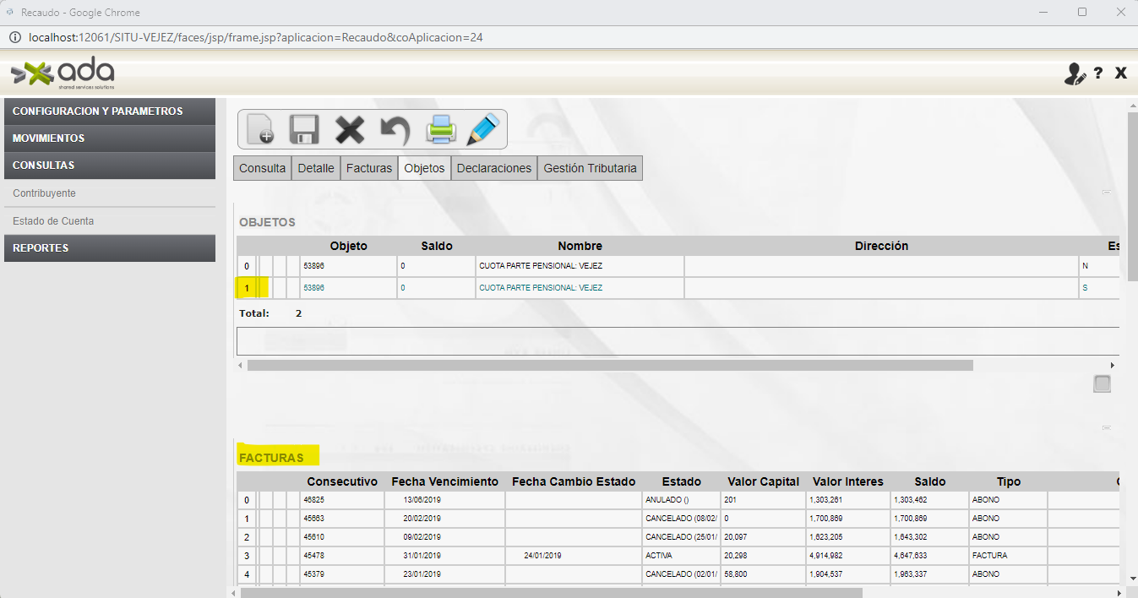The image size is (1138, 598).
Task: Switch to the Facturas tab
Action: 369,168
